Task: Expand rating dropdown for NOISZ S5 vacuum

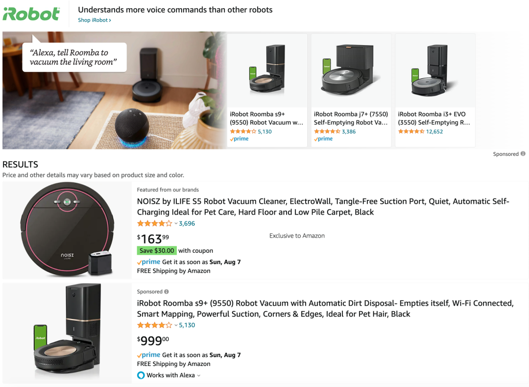Action: click(x=176, y=223)
